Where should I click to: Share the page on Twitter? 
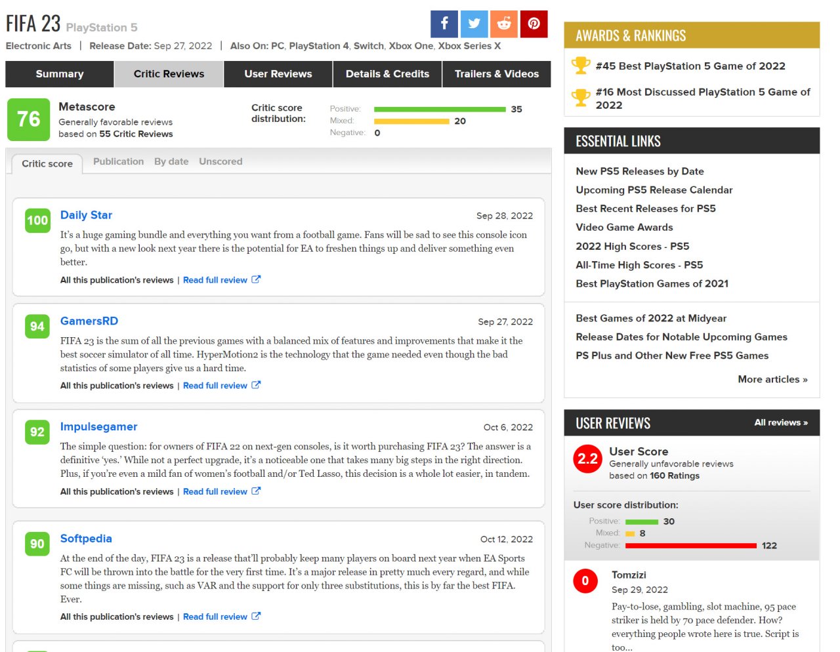point(474,24)
